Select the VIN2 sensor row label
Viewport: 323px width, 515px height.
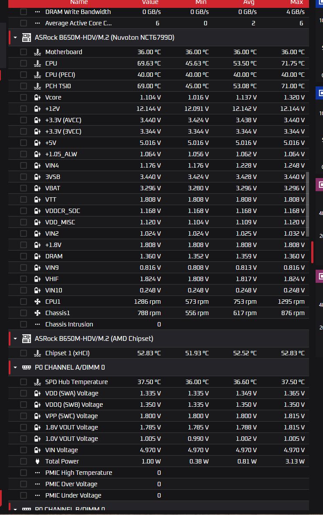[52, 233]
